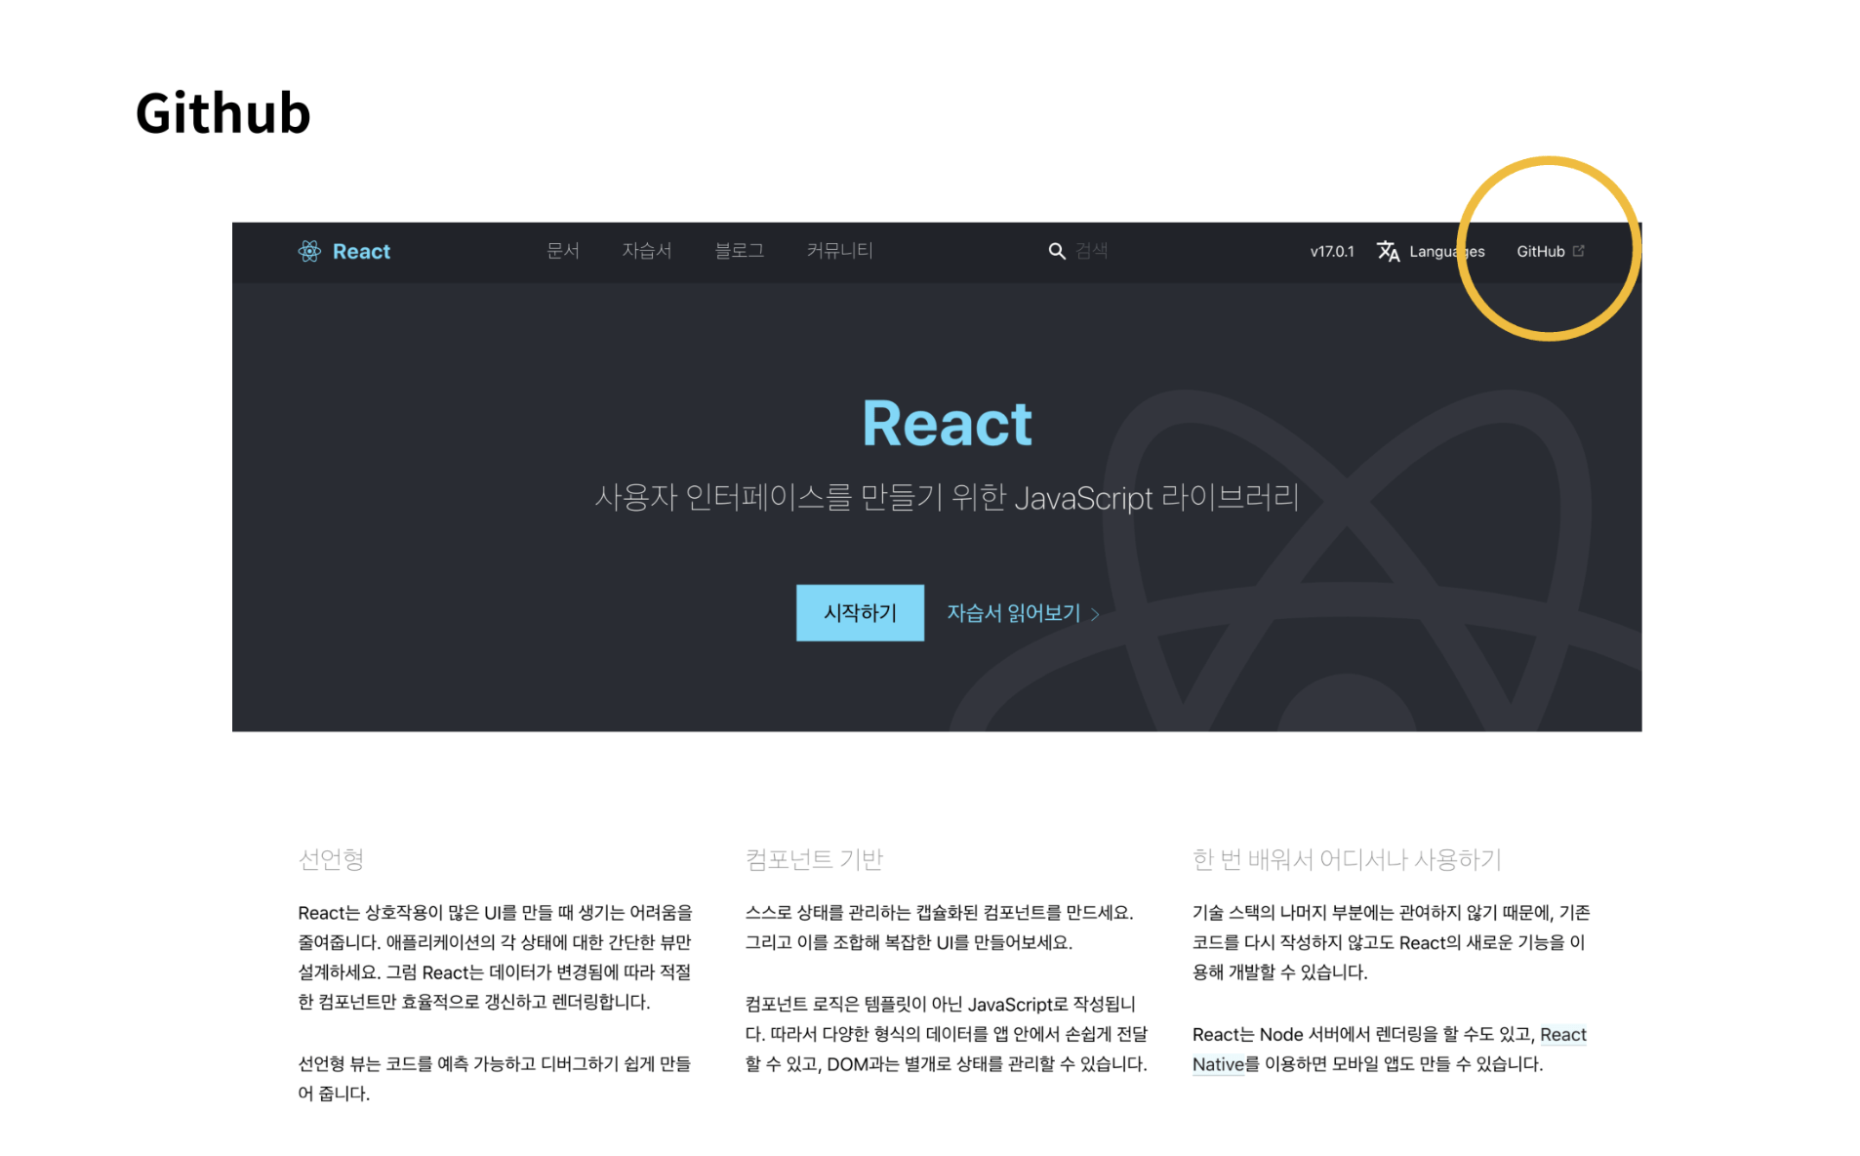Open the GitHub link in navbar

pyautogui.click(x=1540, y=251)
